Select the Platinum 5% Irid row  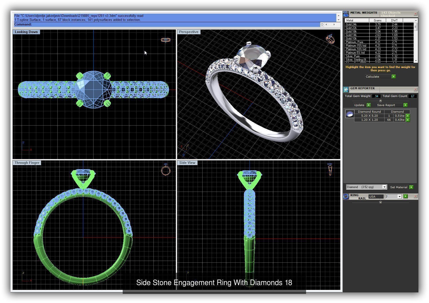click(x=379, y=53)
